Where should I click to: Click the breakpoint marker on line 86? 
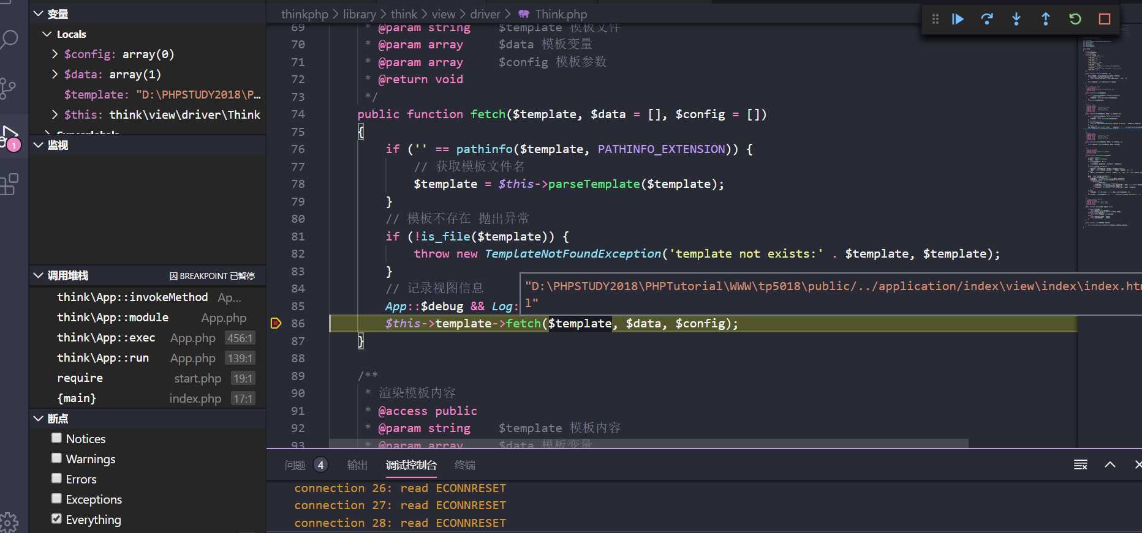click(x=276, y=323)
